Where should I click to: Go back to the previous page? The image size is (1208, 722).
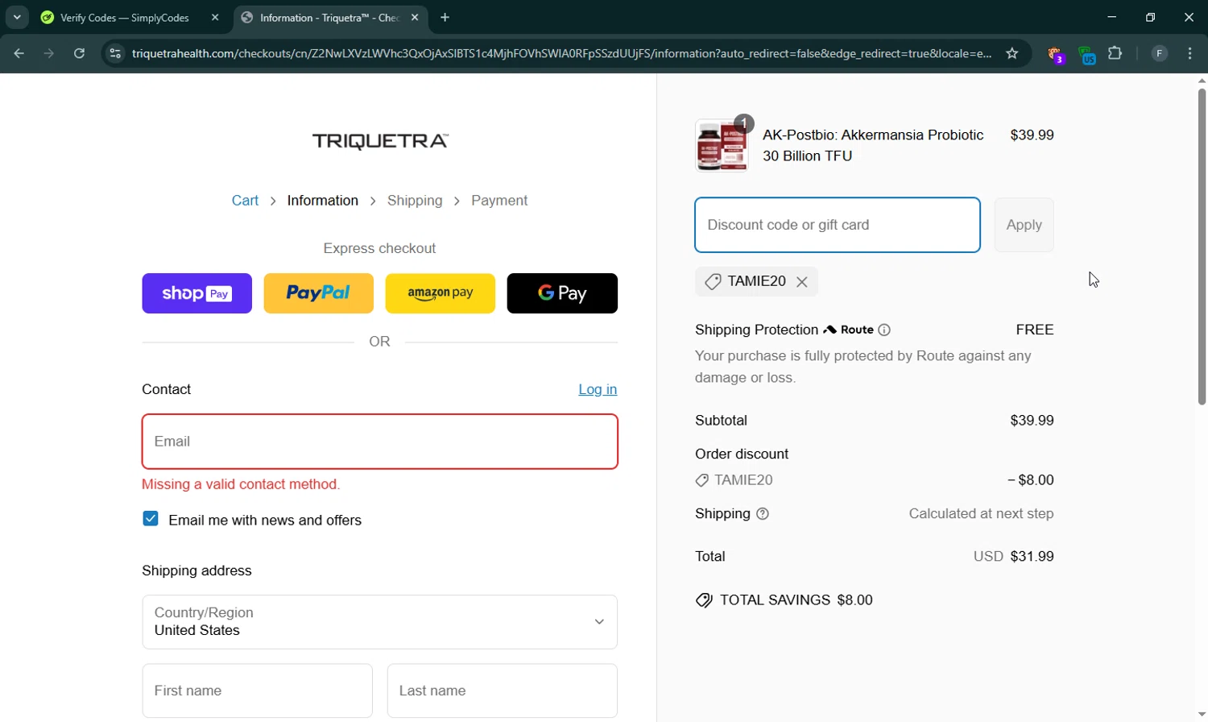(19, 53)
